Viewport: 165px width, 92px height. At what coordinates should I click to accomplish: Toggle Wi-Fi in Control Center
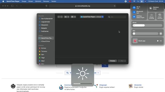134,8
